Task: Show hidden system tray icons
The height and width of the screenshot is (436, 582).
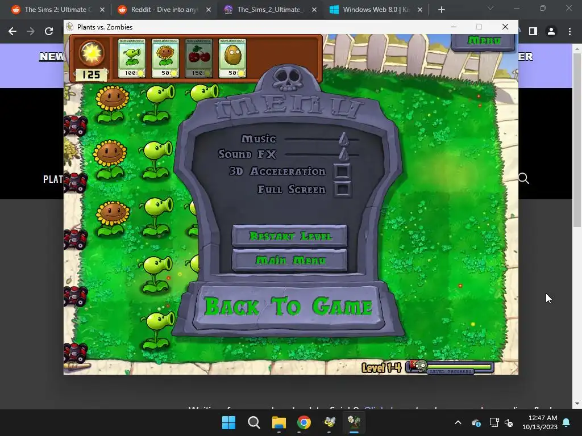Action: pos(458,422)
